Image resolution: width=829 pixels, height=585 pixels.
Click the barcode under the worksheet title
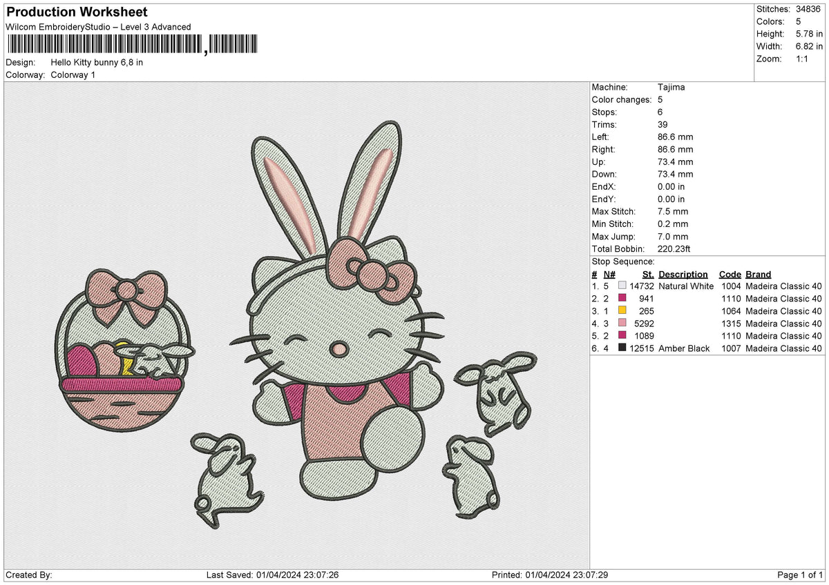132,45
